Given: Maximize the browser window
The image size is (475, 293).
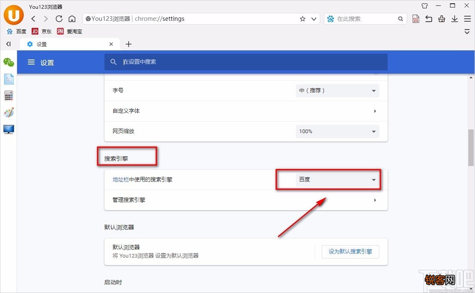Looking at the screenshot, I should tap(453, 5).
